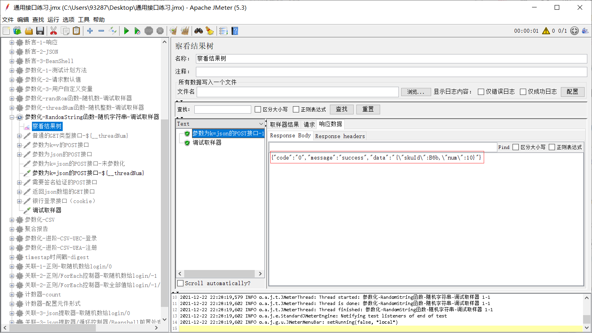Open the Templates icon in toolbar
Screen dimensions: 592x333
point(17,31)
